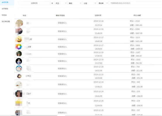
Task: Expand the 等级 dropdown filter
Action: coord(75,3)
